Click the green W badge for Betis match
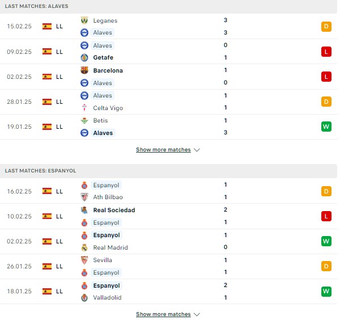 click(x=326, y=127)
